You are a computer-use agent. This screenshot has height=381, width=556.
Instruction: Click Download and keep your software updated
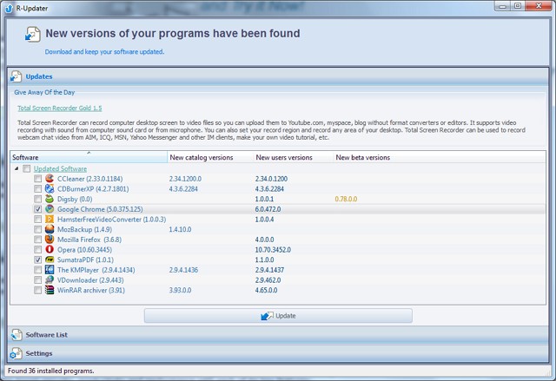point(104,52)
